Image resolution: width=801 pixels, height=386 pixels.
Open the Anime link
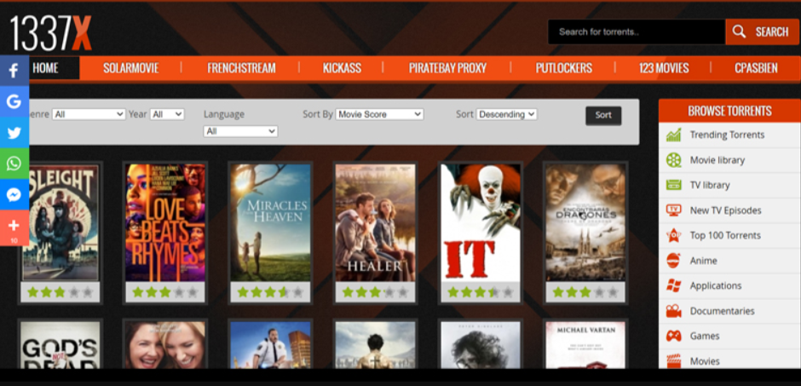[703, 261]
